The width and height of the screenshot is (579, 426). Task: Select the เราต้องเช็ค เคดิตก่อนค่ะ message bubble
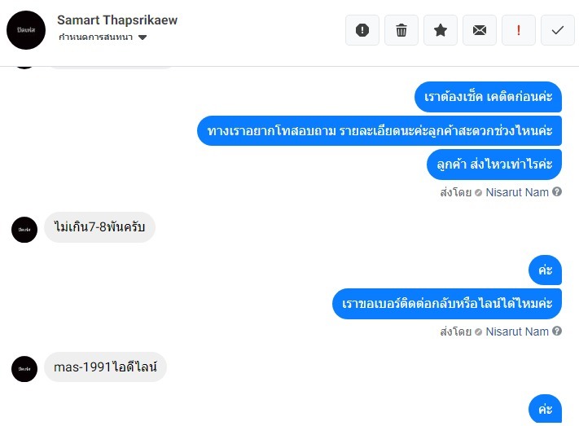[x=488, y=97]
